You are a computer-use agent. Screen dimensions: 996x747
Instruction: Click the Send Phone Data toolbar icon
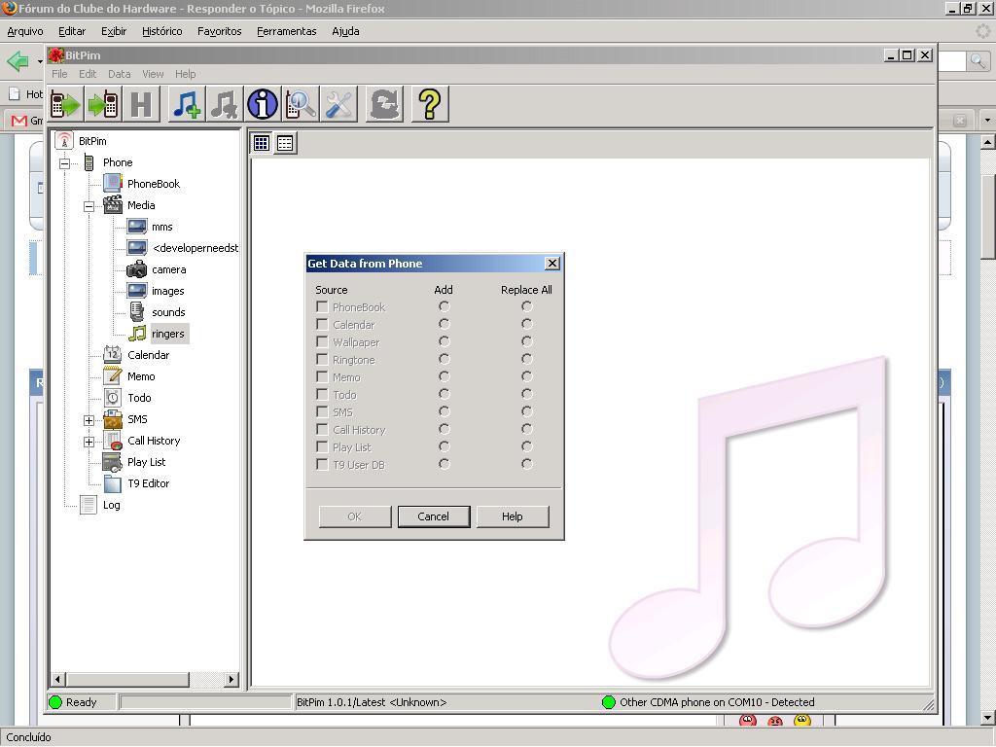pos(103,104)
